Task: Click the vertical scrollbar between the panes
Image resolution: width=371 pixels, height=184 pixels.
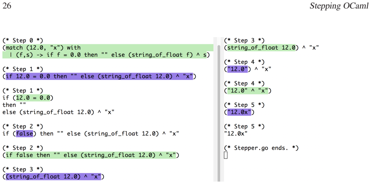Action: (x=219, y=110)
